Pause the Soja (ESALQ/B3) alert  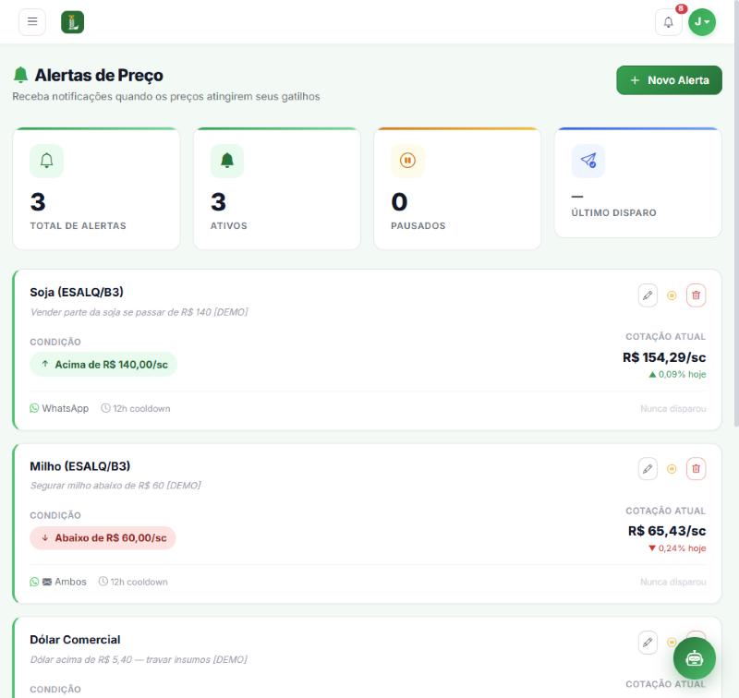click(x=672, y=295)
